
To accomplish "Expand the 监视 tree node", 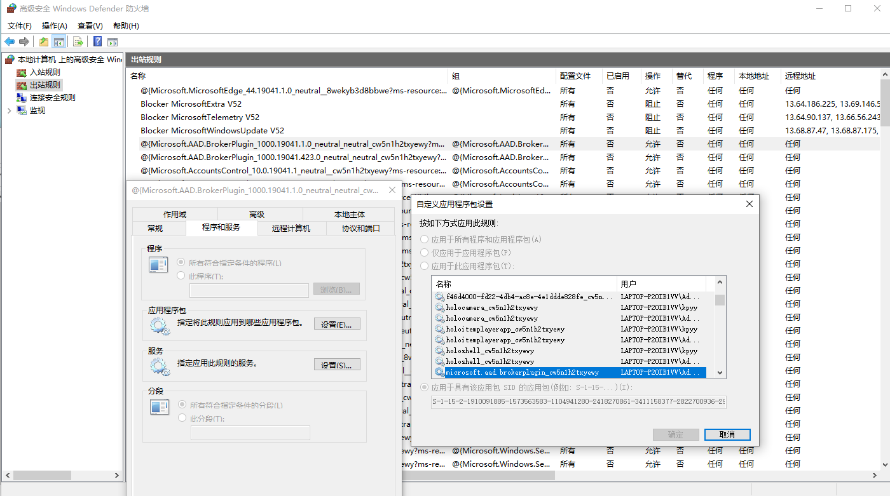I will tap(9, 110).
